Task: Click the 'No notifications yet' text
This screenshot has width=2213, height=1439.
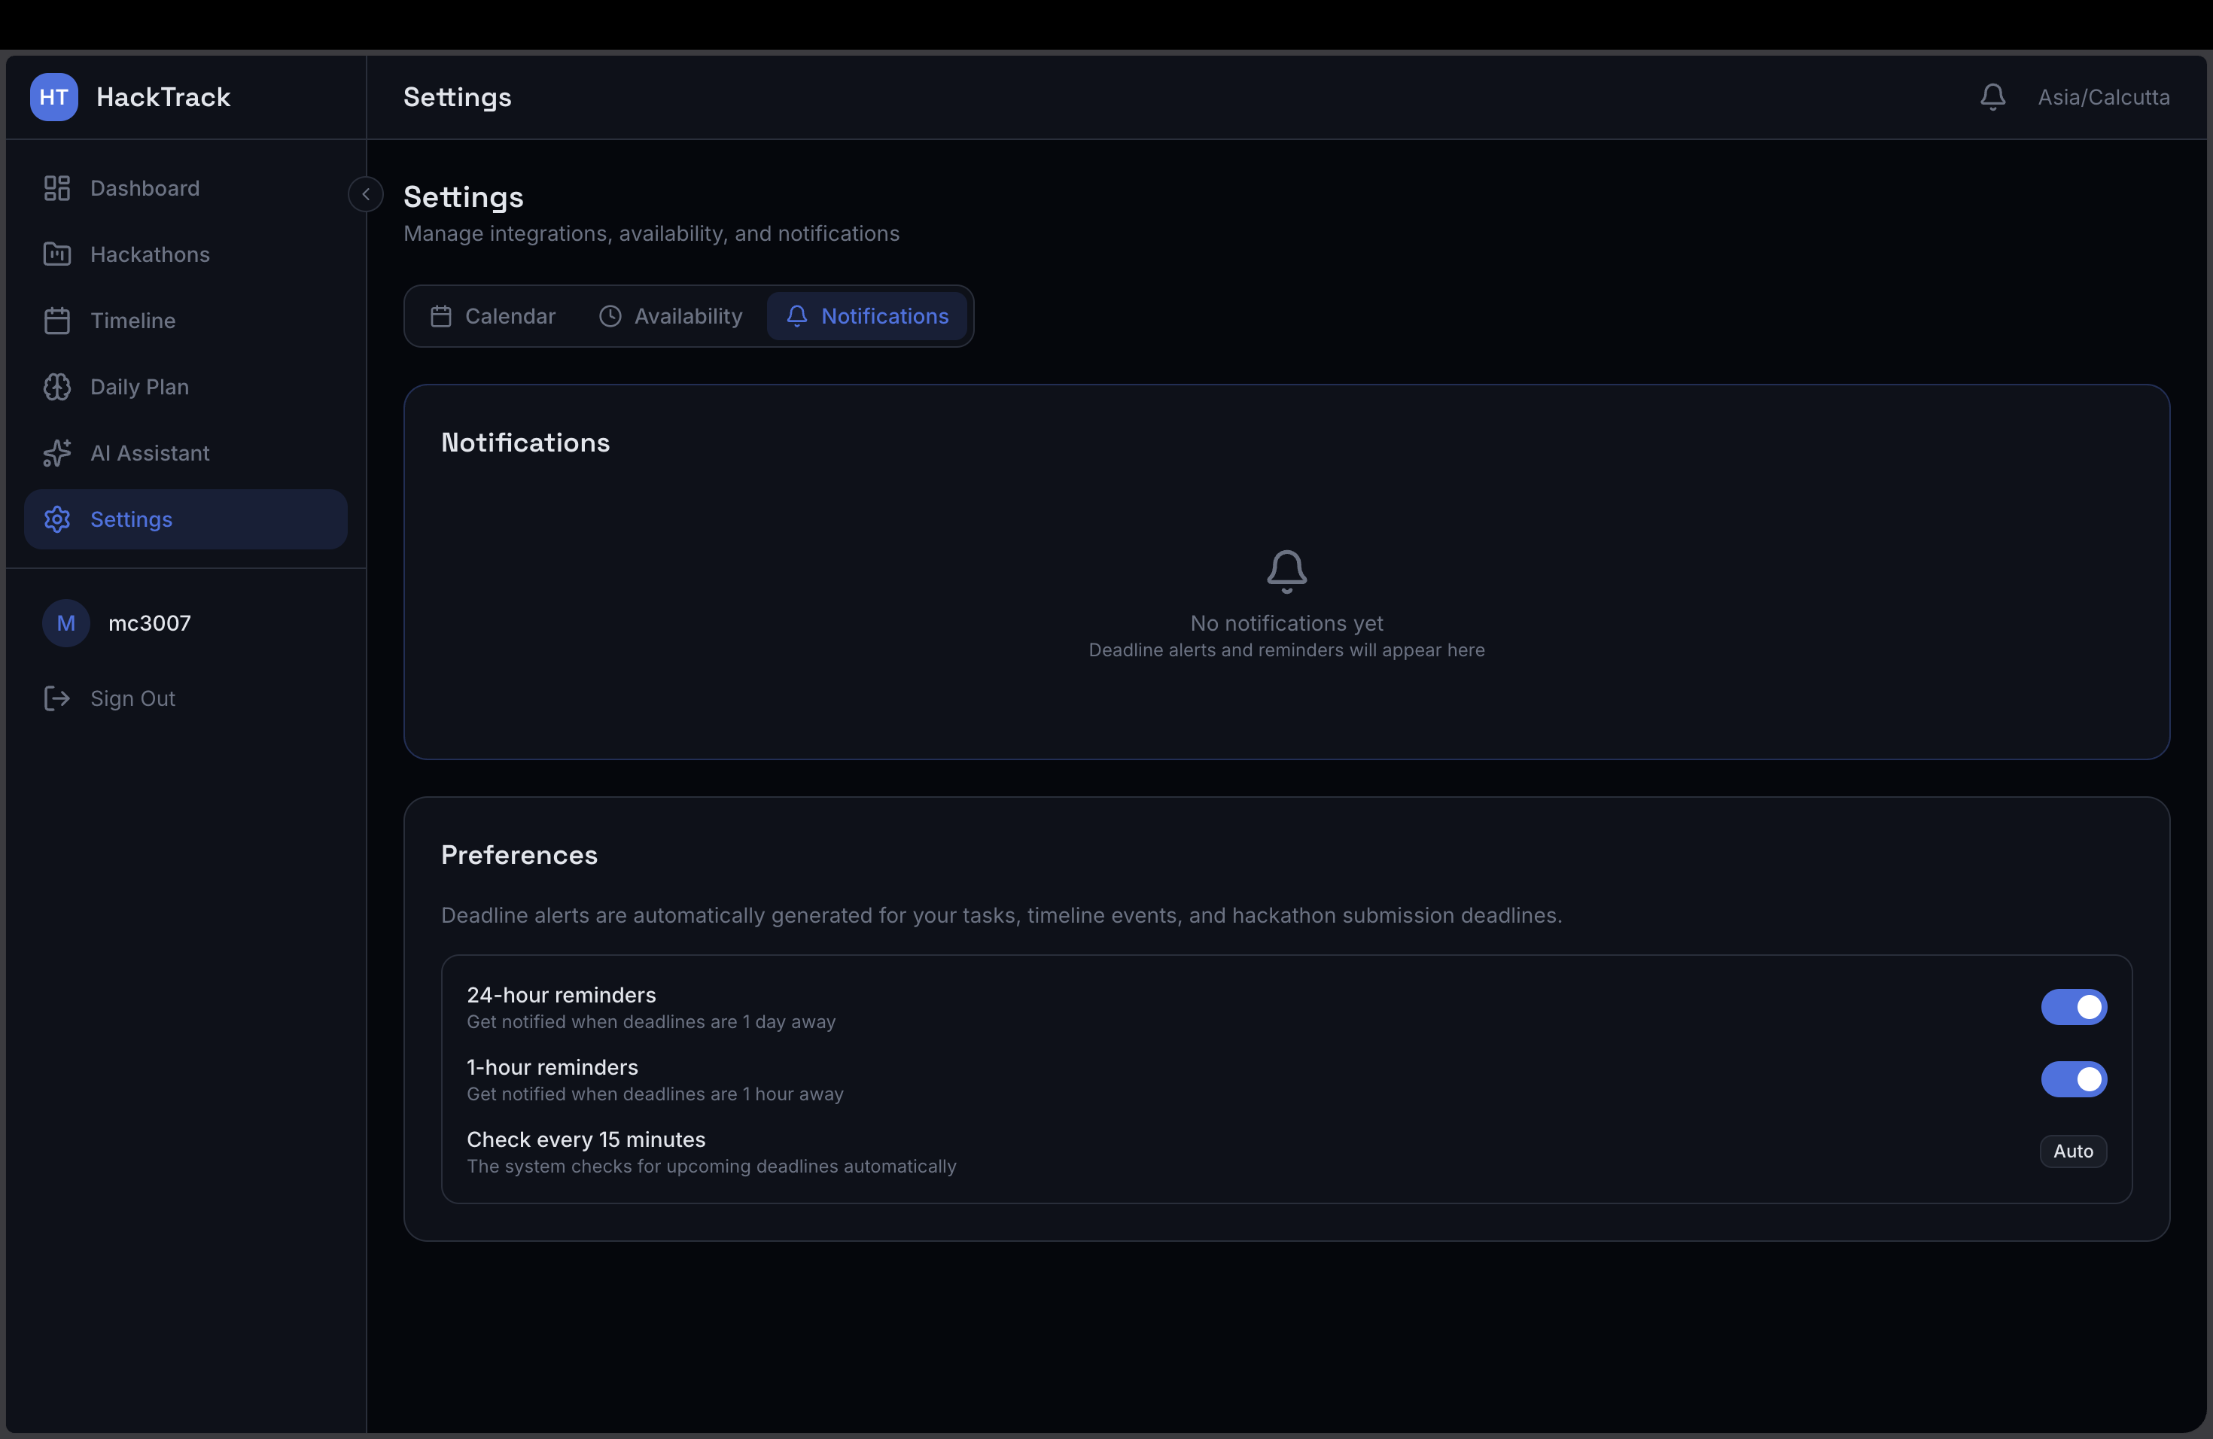Action: pos(1287,623)
